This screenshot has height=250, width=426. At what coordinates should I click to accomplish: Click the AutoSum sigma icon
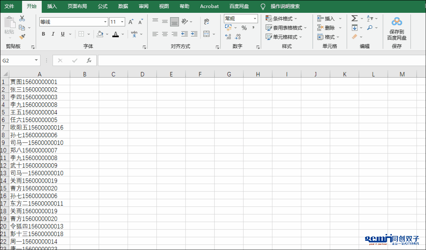(354, 18)
